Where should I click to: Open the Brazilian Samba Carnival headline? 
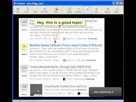(66, 45)
